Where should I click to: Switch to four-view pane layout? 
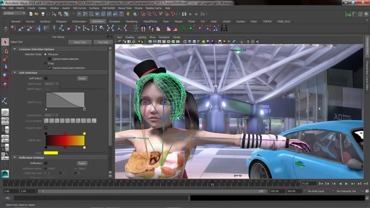pos(5,121)
